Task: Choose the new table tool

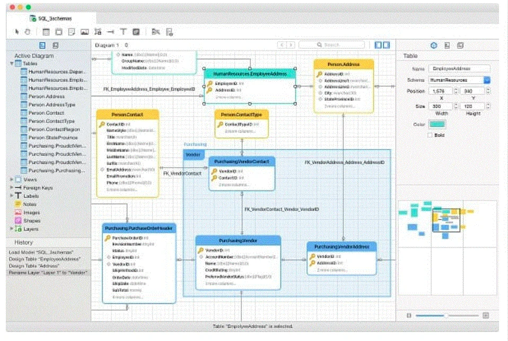Action: [x=46, y=32]
